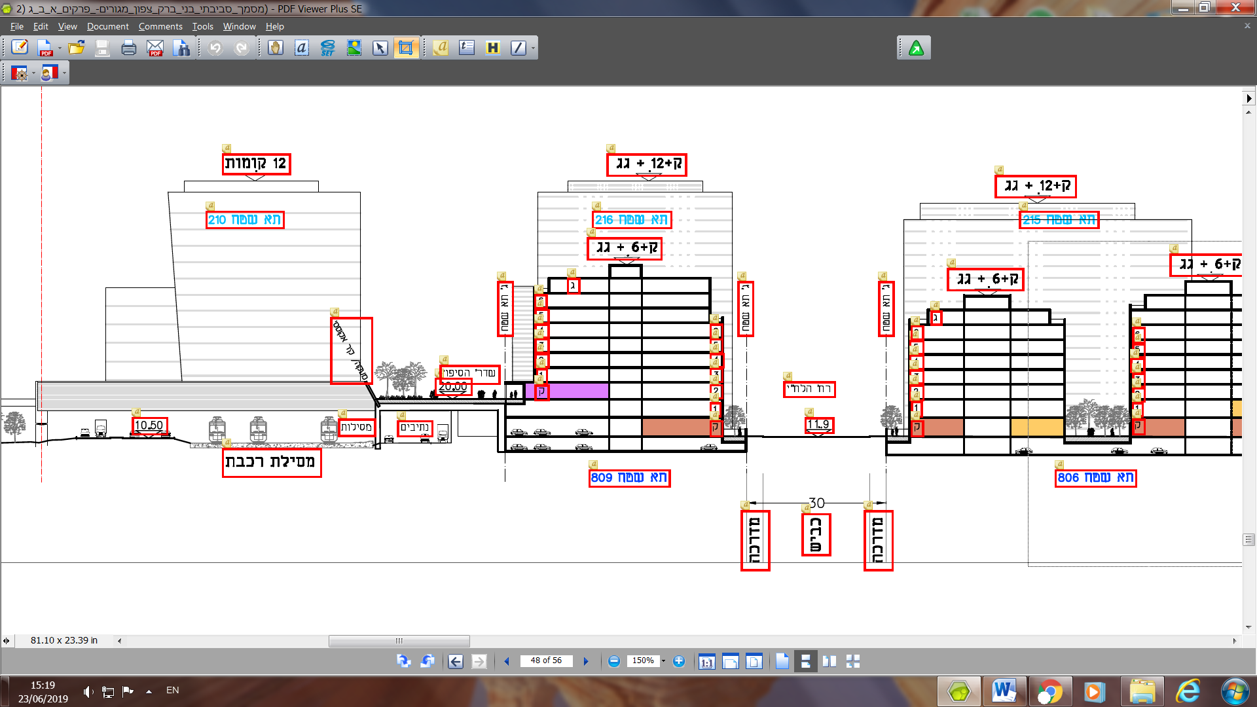Select the Highlight text tool
Screen dimensions: 1257x707
[492, 48]
